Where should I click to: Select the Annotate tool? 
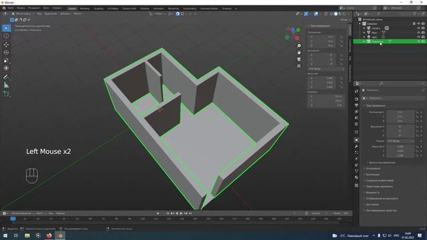(x=6, y=77)
